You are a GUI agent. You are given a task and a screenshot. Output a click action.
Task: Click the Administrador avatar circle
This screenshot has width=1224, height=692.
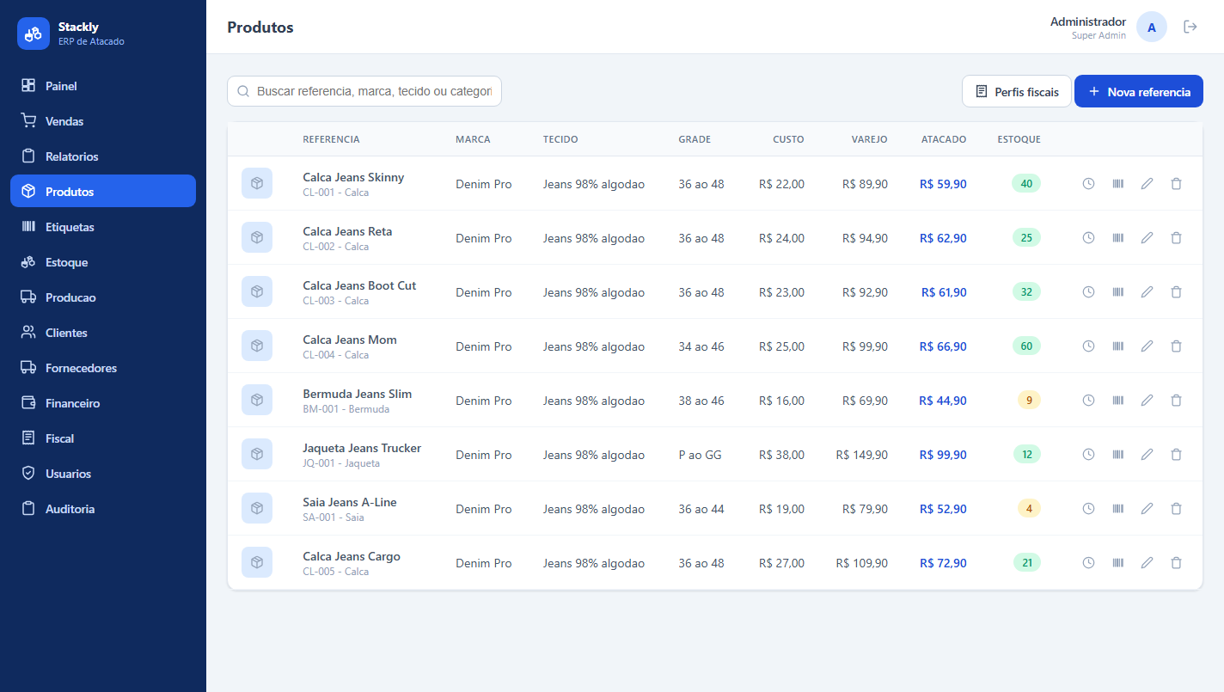1152,27
